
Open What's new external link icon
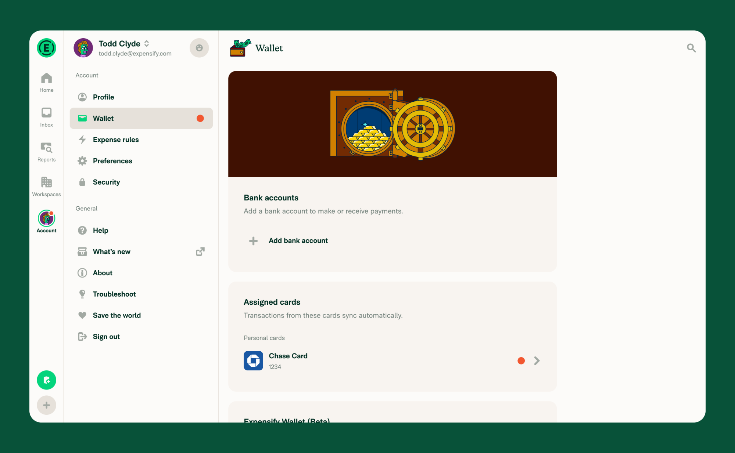click(200, 251)
